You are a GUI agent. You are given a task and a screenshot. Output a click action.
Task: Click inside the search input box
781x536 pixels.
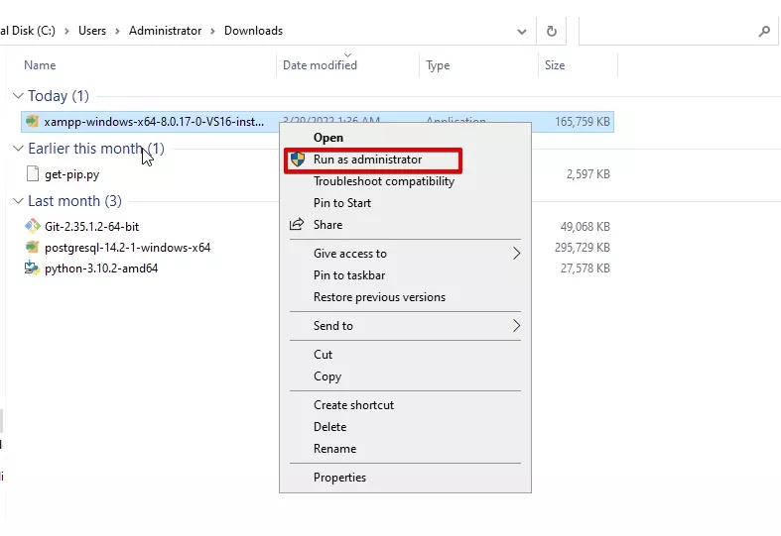click(665, 31)
